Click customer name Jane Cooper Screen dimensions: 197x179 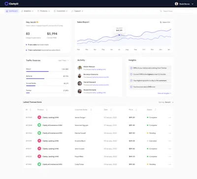click(79, 149)
